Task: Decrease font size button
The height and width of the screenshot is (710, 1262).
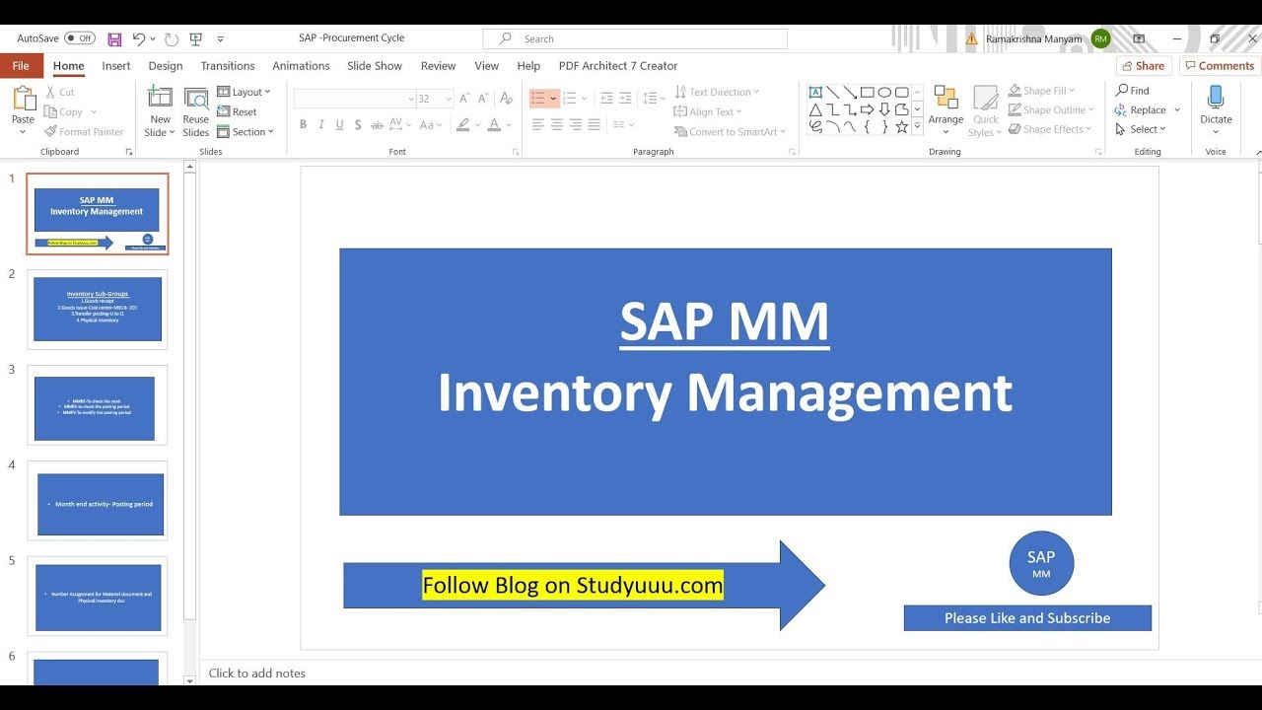Action: 482,99
